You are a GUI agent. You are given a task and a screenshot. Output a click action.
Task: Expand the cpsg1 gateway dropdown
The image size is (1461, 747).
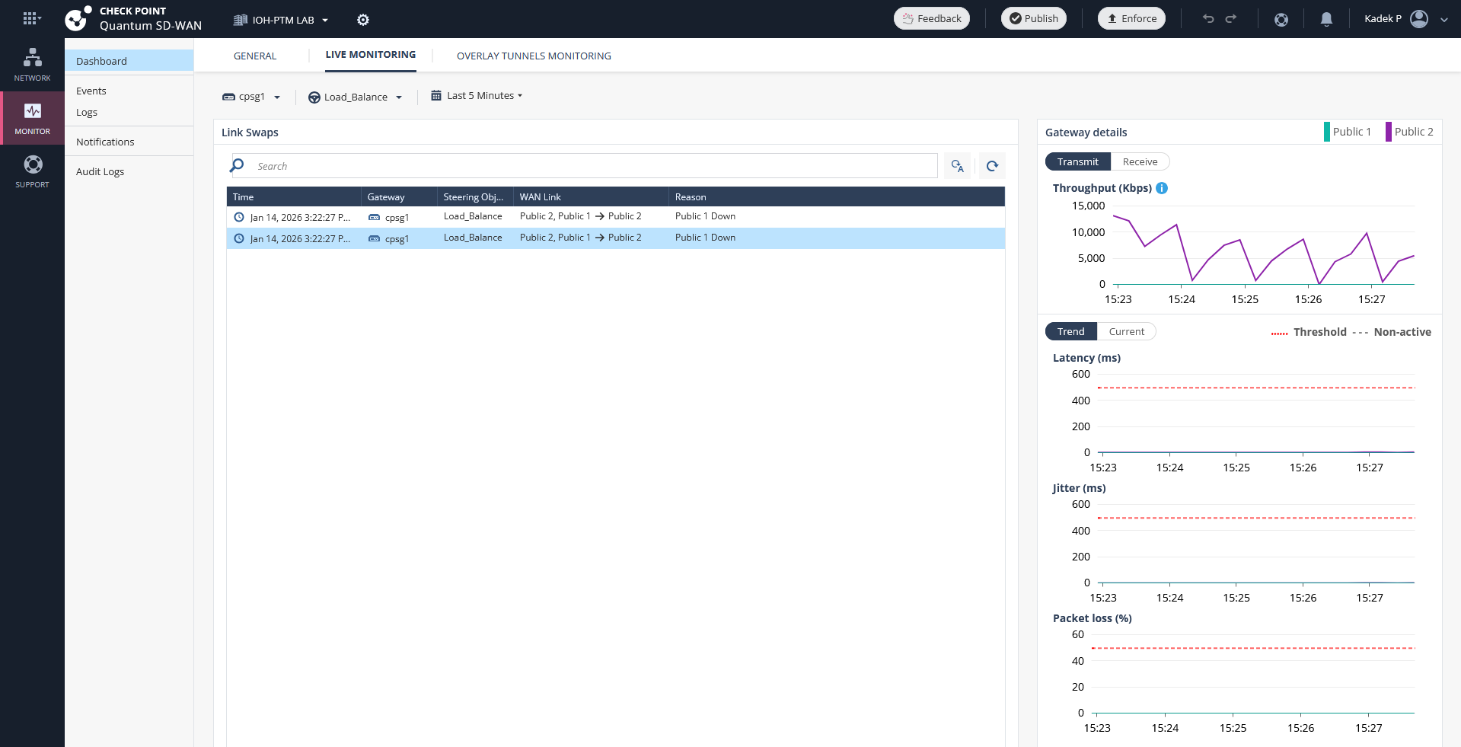[x=252, y=97]
